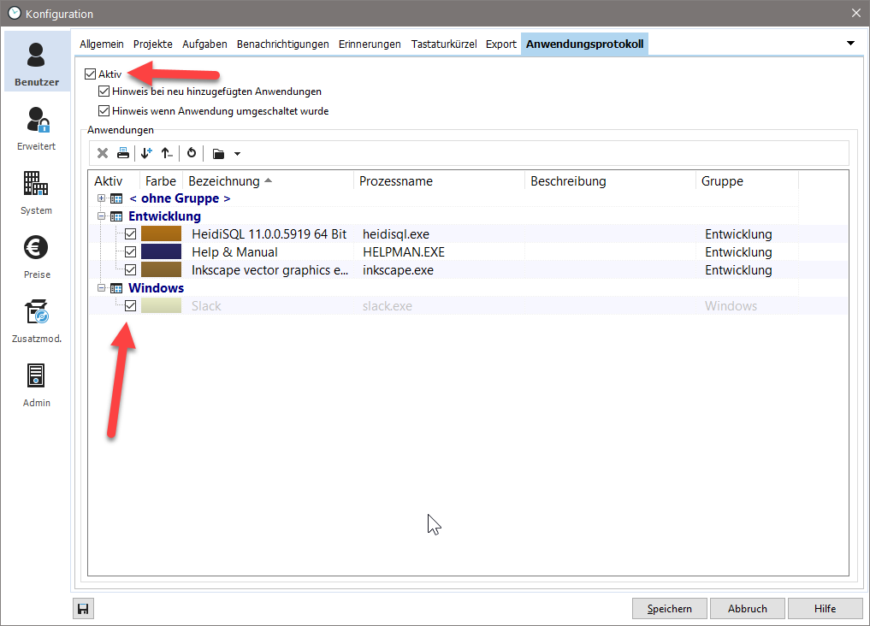Viewport: 870px width, 626px height.
Task: Open the dropdown arrow next to the folder icon
Action: click(237, 154)
